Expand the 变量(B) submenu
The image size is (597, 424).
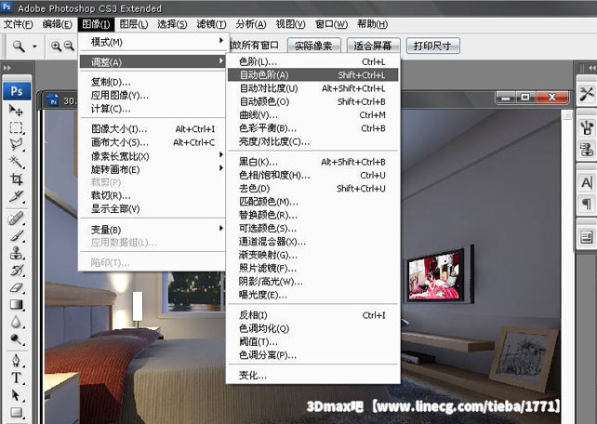click(x=153, y=230)
